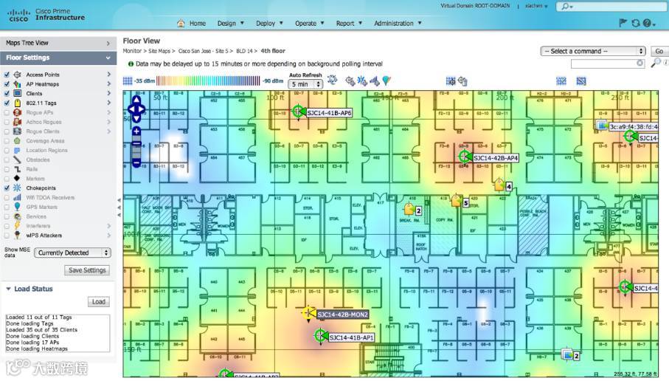Expand AP Heatmaps settings arrow
The image size is (669, 381).
coord(109,83)
